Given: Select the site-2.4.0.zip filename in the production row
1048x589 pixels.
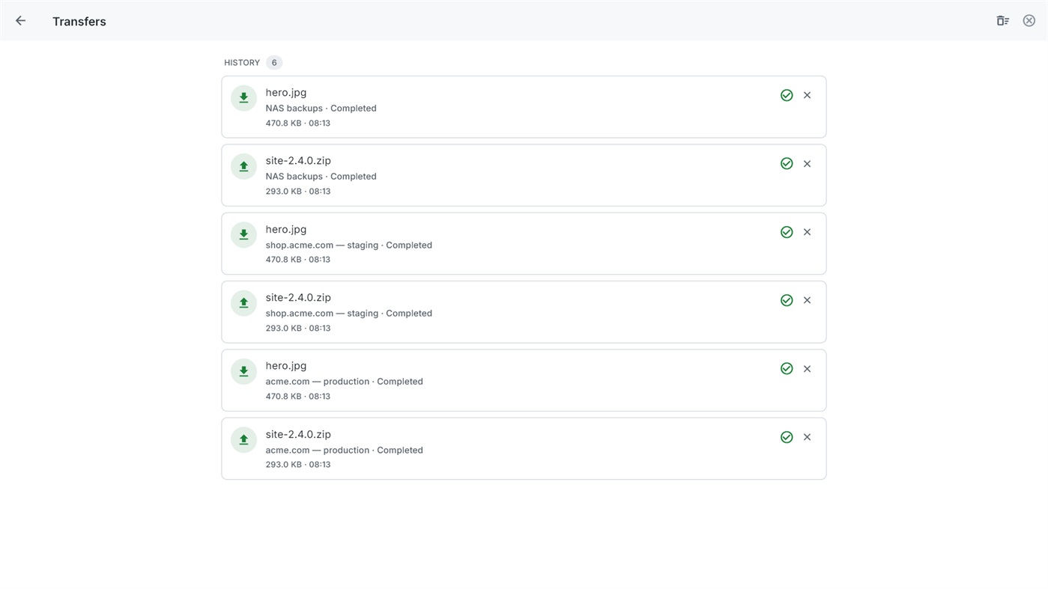Looking at the screenshot, I should (298, 435).
